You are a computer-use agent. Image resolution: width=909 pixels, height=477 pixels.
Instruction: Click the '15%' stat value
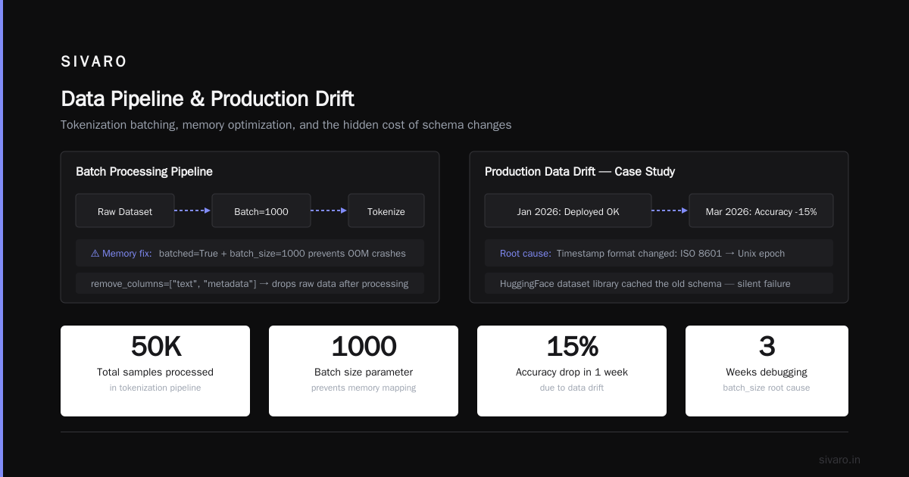[x=572, y=347]
